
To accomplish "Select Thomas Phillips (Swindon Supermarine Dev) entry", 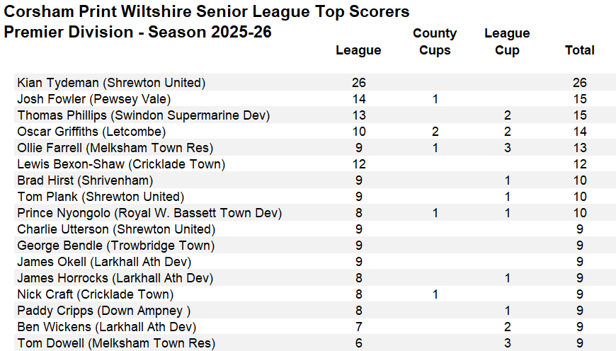I will coord(143,115).
